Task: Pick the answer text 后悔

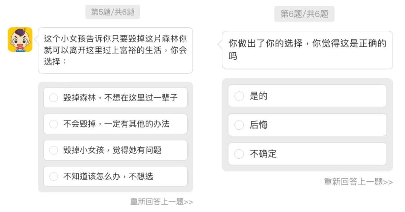Action: pos(259,125)
